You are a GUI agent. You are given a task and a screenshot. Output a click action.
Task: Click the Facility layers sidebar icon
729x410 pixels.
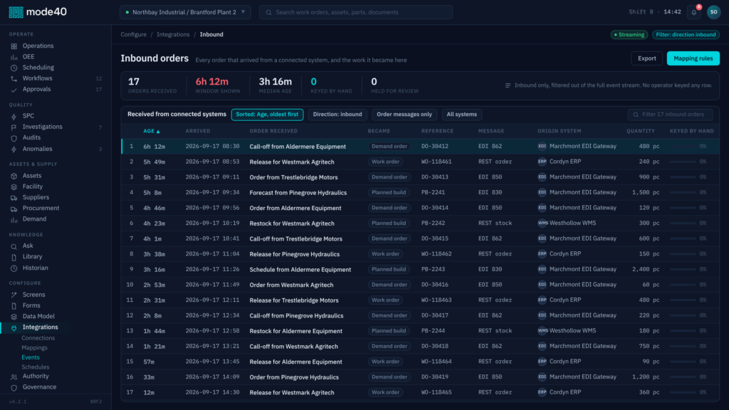tap(14, 187)
